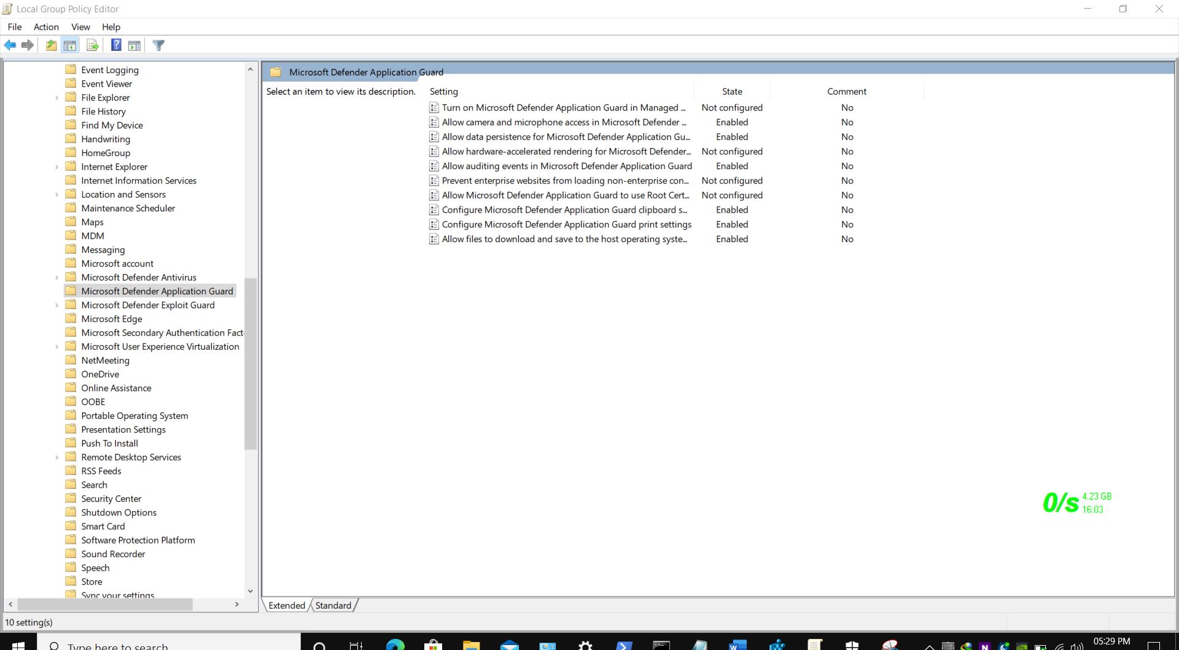Navigate forward using the toolbar arrow

pos(28,45)
